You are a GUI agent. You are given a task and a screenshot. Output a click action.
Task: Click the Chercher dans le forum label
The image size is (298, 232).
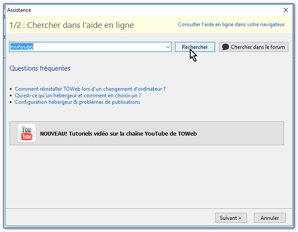click(x=257, y=47)
